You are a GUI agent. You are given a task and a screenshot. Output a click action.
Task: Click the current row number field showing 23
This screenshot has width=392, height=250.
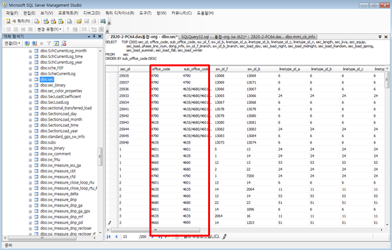click(x=130, y=237)
